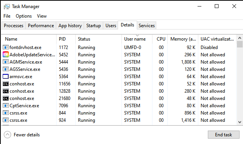Open the File menu

pos(7,16)
